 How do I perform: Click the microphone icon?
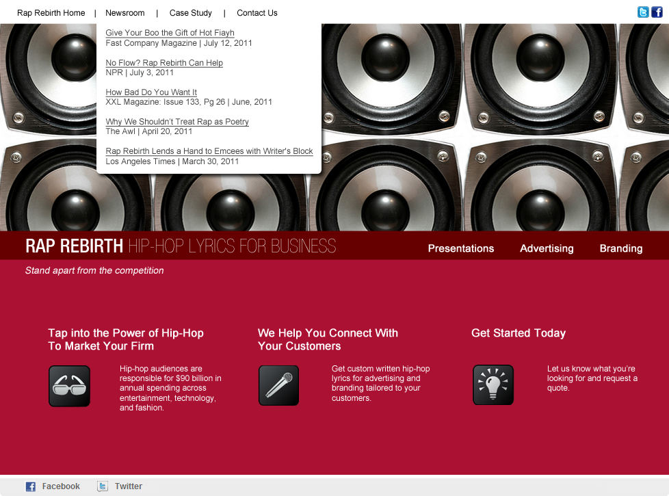click(x=278, y=385)
